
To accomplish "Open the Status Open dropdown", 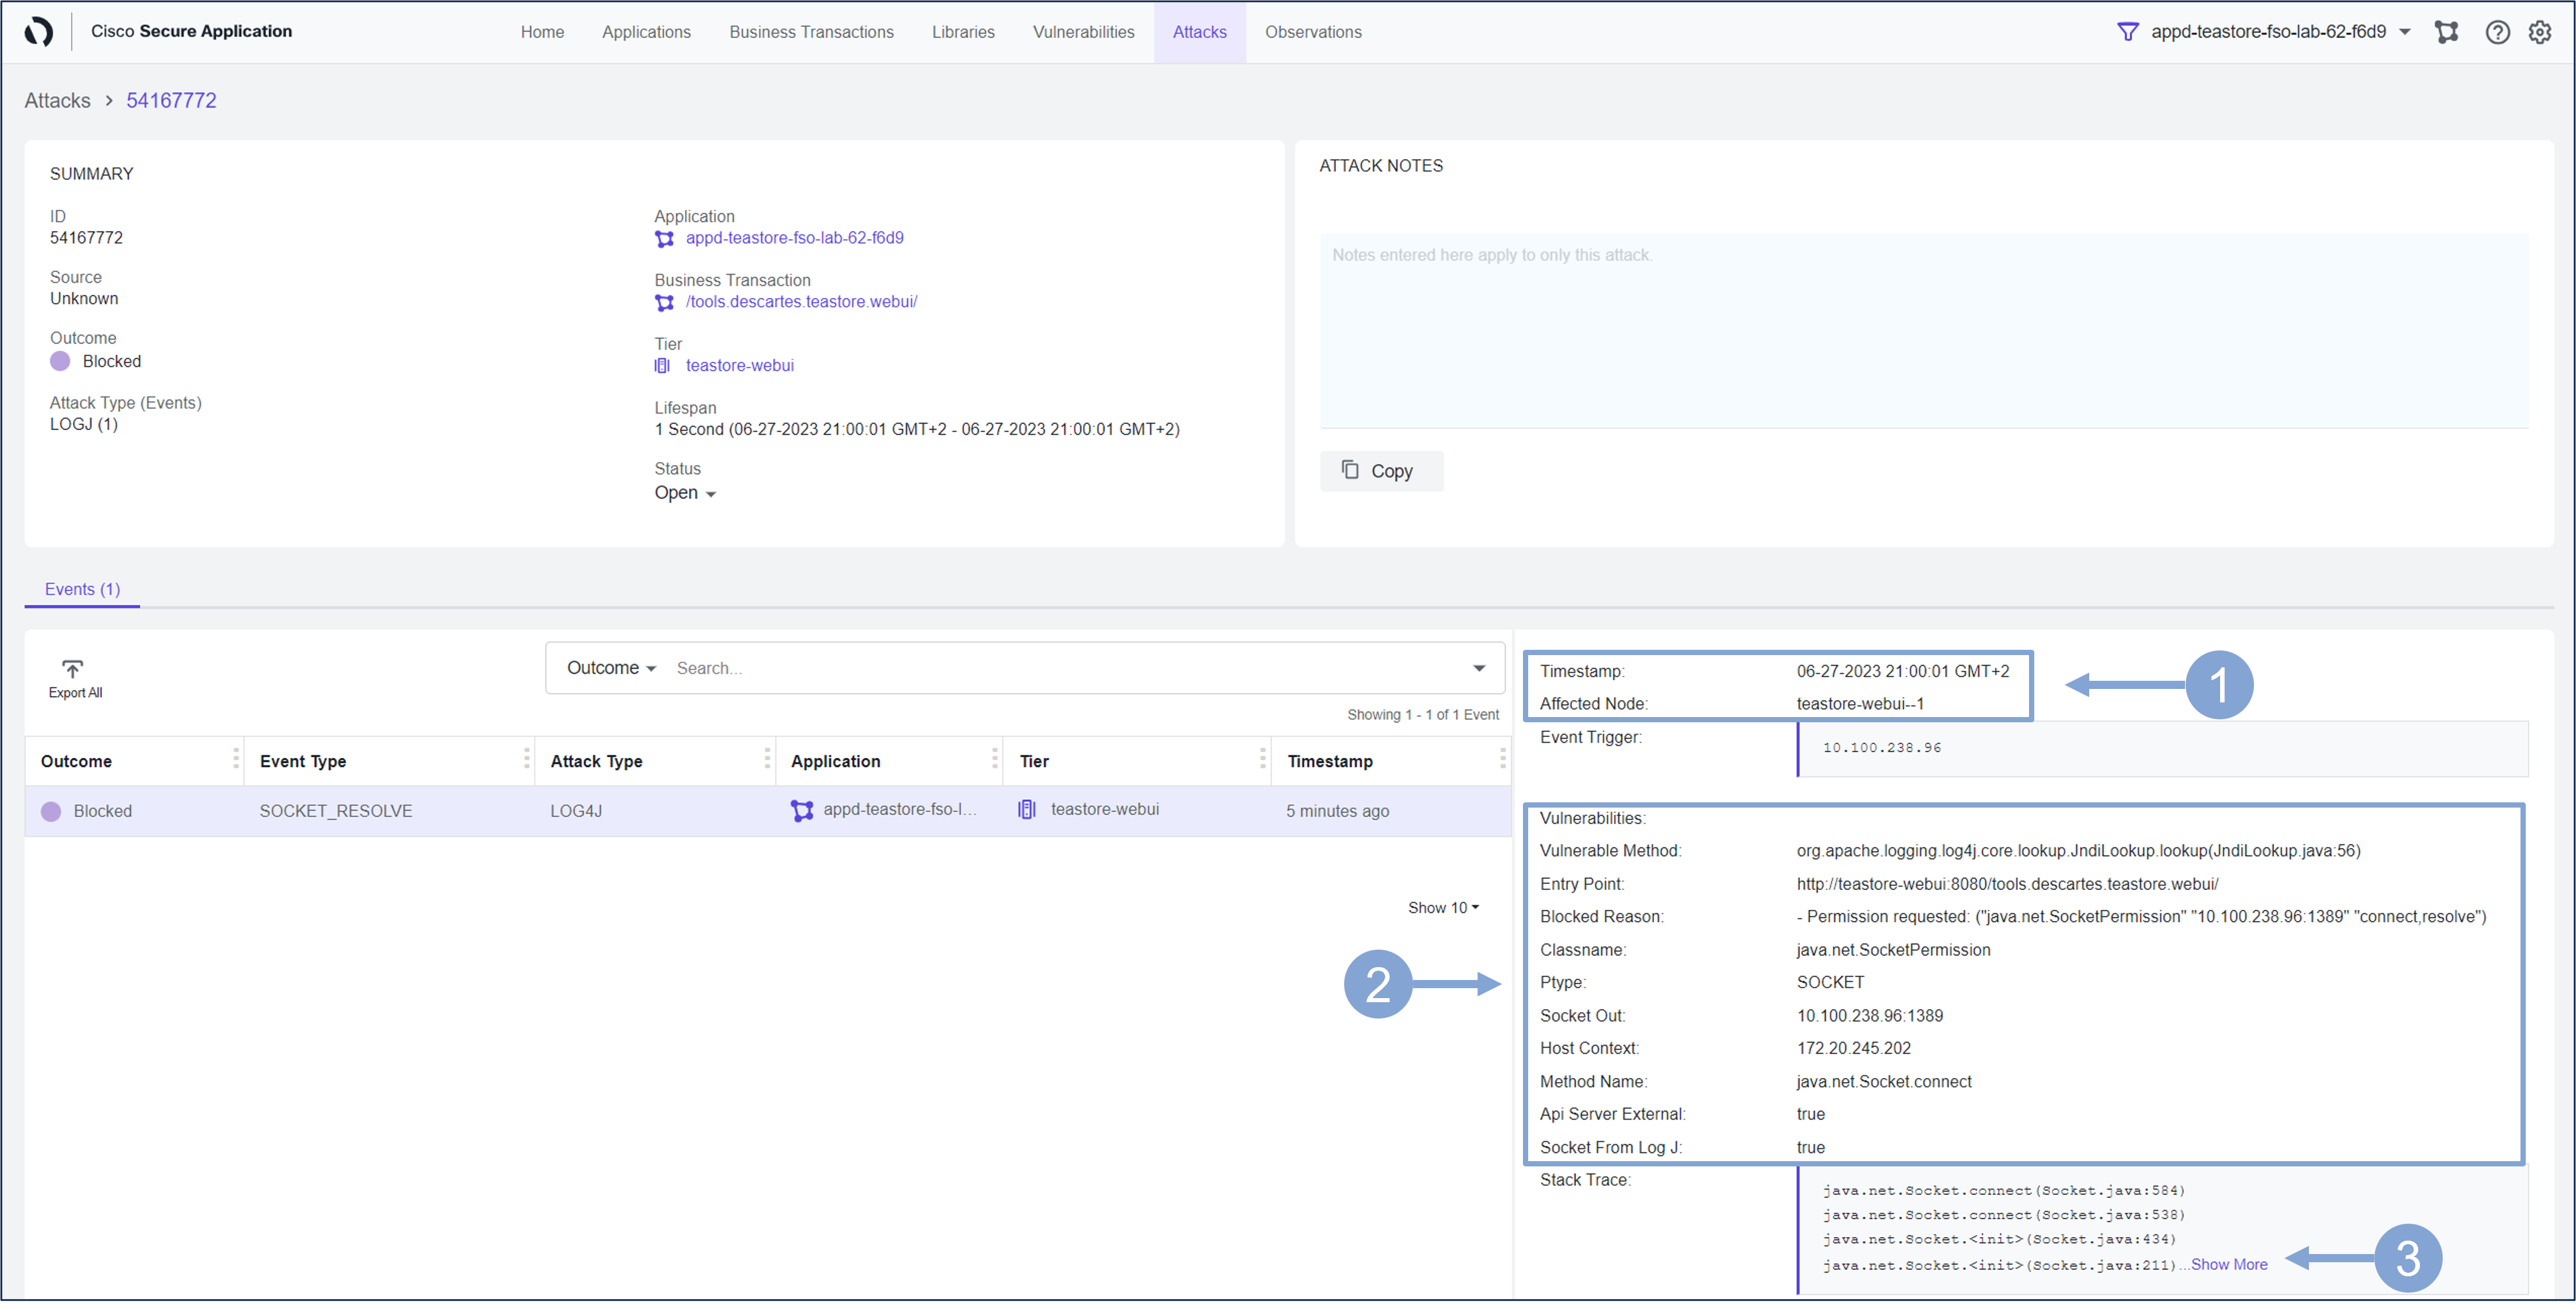I will 685,493.
